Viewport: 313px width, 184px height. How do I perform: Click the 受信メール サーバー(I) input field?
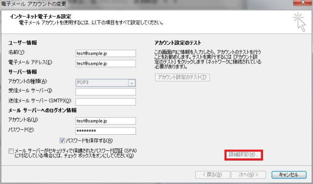point(106,92)
